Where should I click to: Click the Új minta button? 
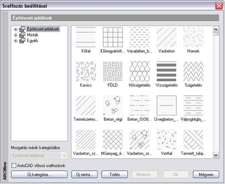coord(84,175)
